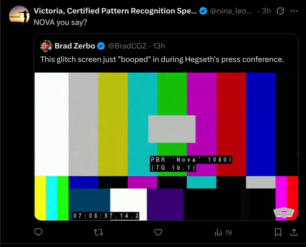Open Victoria's profile avatar
The width and height of the screenshot is (306, 247).
coord(19,16)
